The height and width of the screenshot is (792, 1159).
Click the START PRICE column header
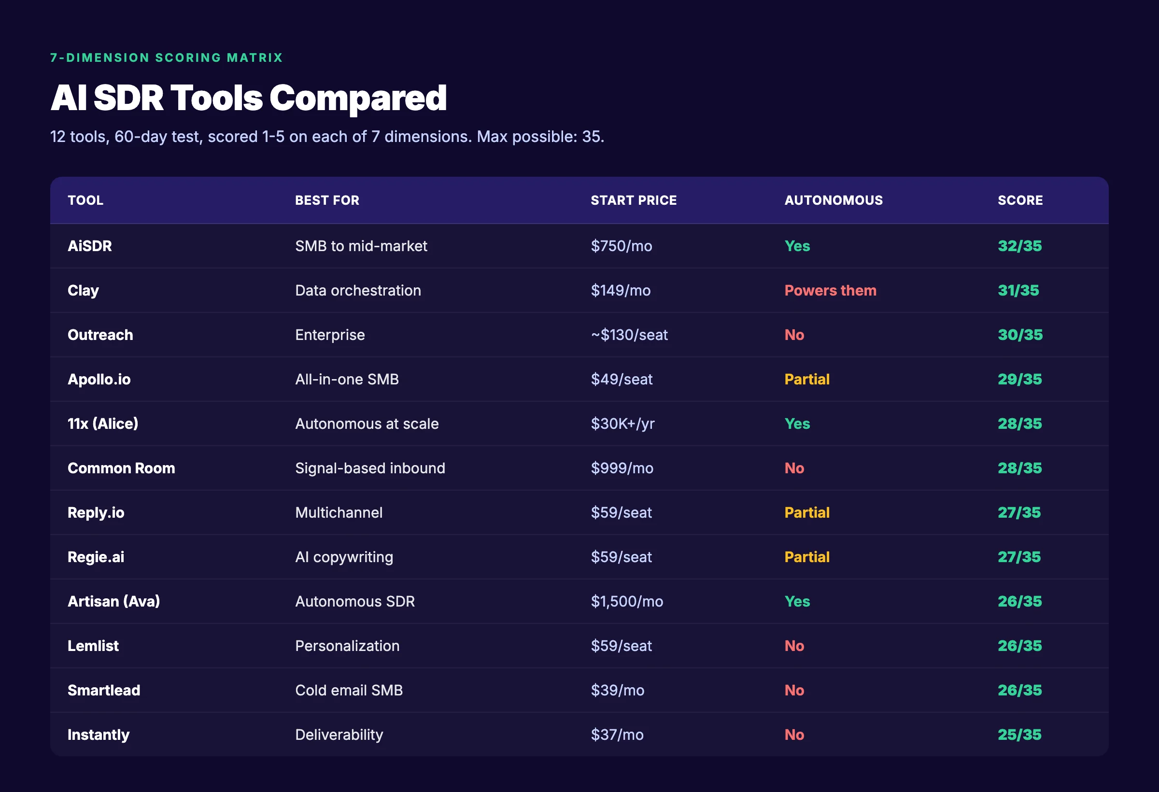point(634,200)
